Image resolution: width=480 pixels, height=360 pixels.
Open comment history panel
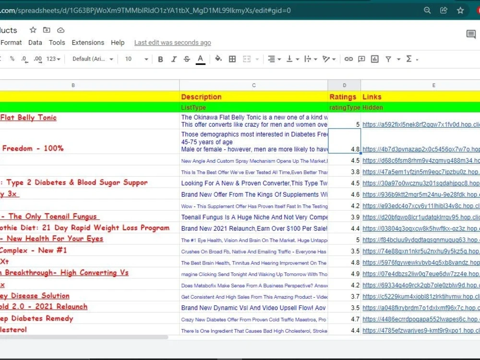coord(471,34)
